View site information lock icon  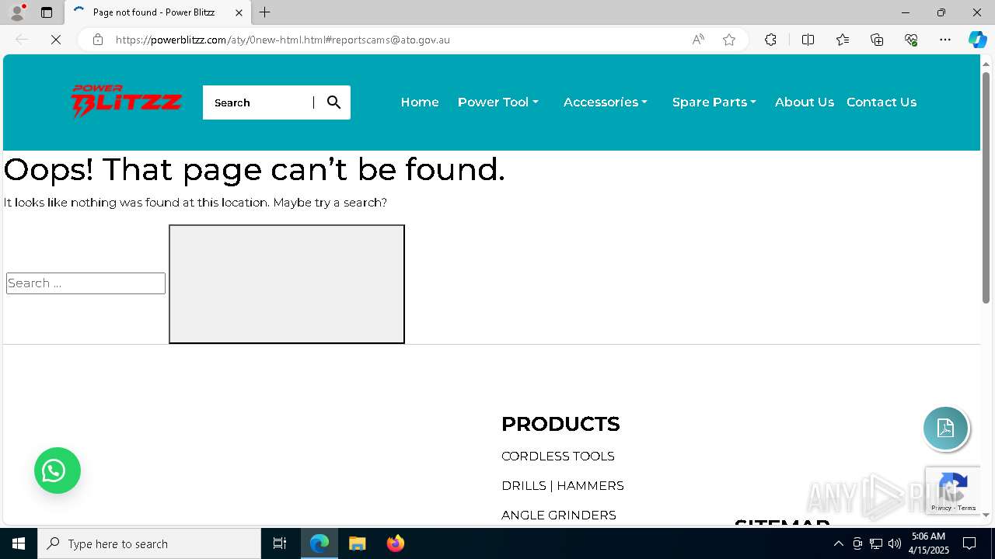click(x=98, y=40)
